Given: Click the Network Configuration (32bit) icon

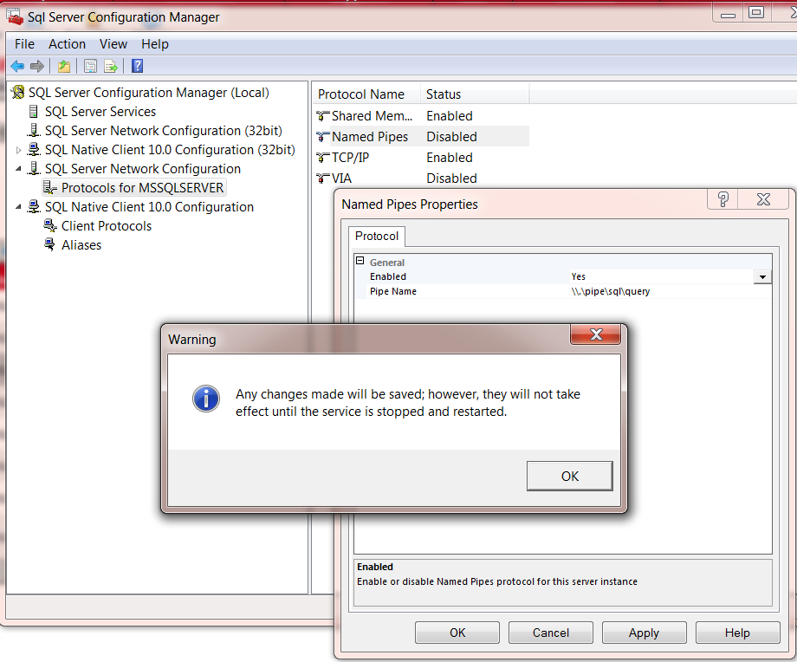Looking at the screenshot, I should pyautogui.click(x=34, y=130).
